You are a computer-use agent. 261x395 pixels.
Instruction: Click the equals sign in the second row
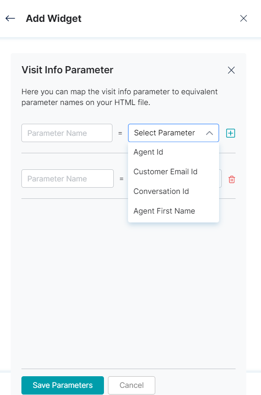tap(121, 178)
